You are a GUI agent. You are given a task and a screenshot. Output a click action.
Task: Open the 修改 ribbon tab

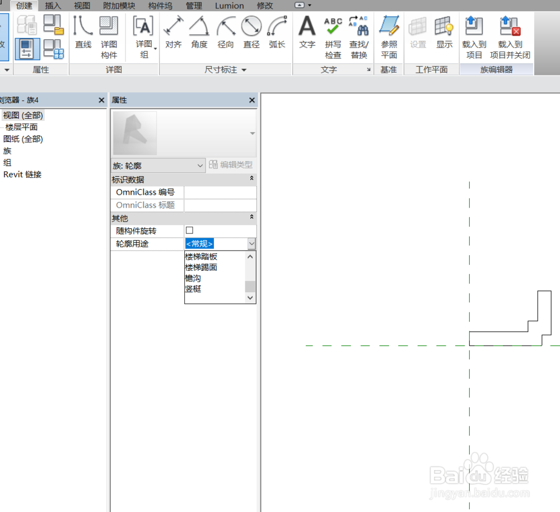pyautogui.click(x=265, y=6)
